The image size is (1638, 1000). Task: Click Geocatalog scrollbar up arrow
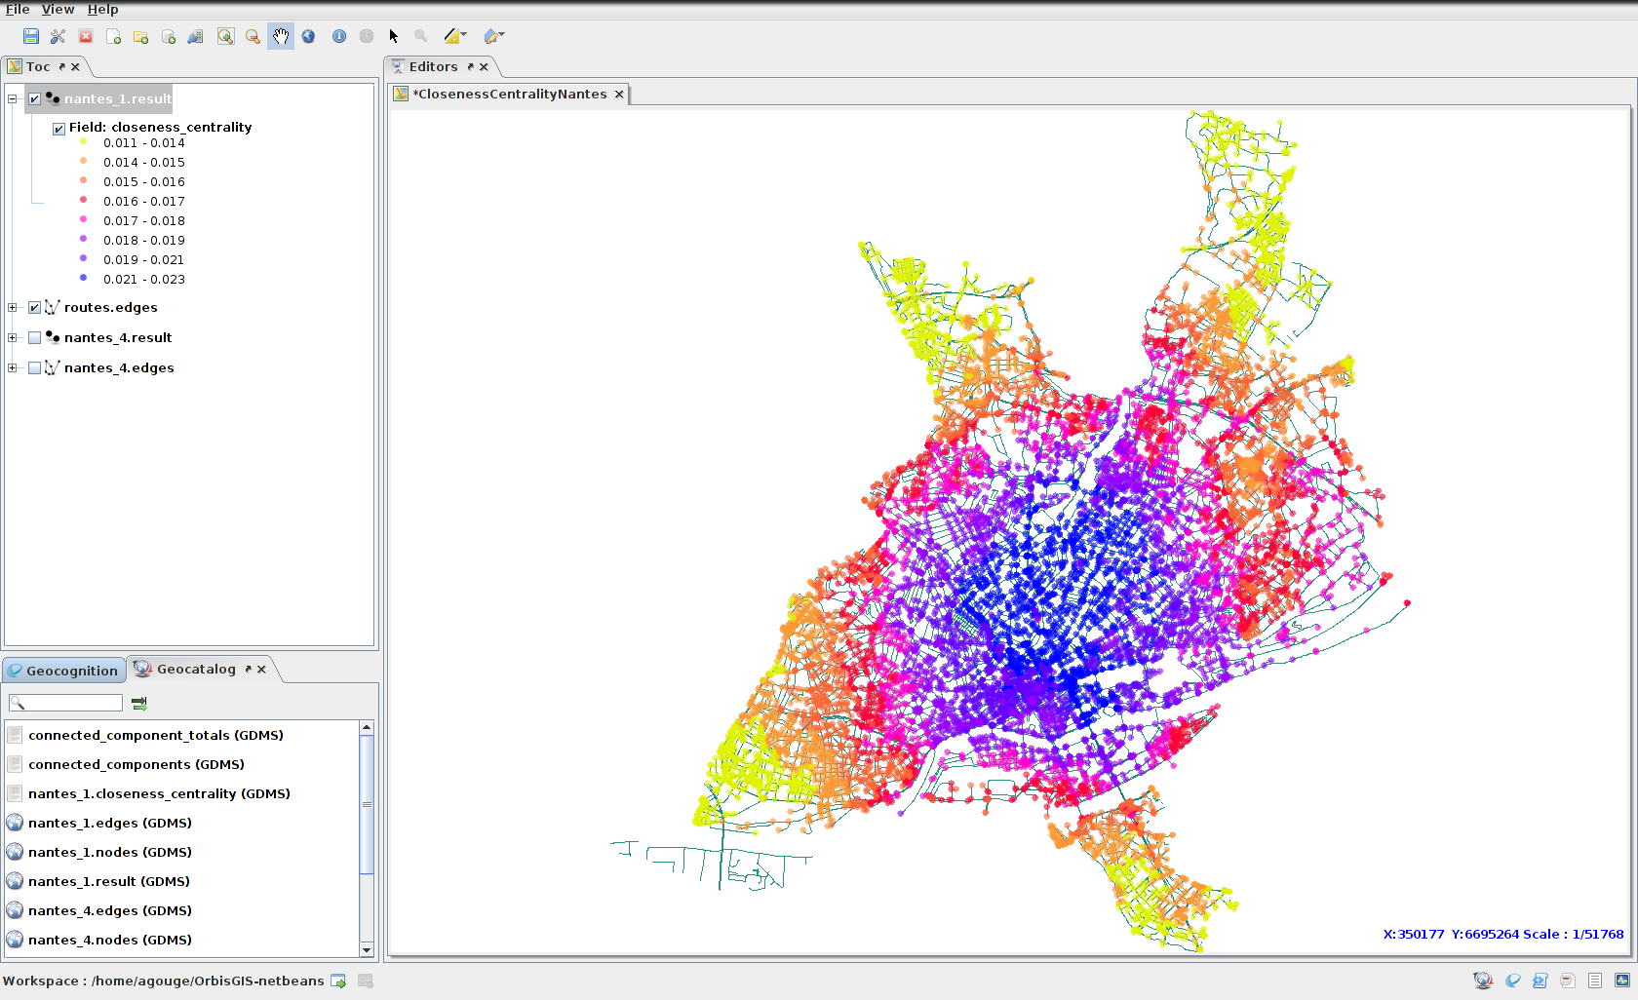pyautogui.click(x=367, y=727)
